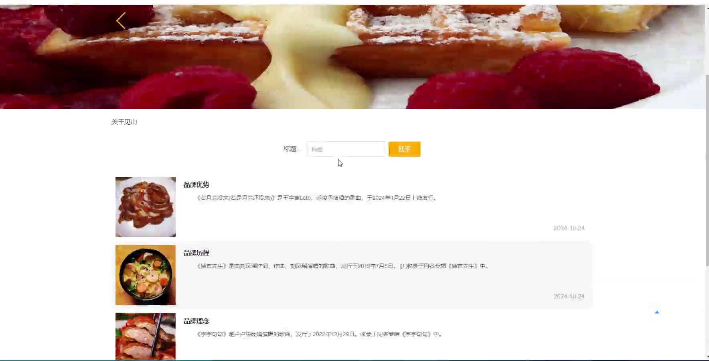The width and height of the screenshot is (709, 361).
Task: Open the 品牌理念 roast meat thumbnail
Action: click(x=146, y=337)
